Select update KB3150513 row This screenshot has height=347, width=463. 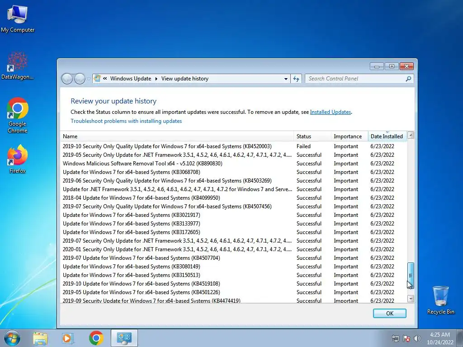click(233, 275)
